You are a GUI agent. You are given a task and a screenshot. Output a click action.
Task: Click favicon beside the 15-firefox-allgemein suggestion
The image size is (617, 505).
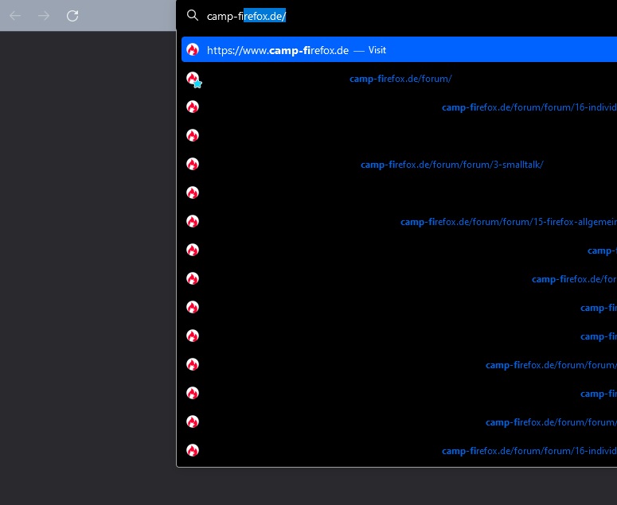(x=193, y=222)
